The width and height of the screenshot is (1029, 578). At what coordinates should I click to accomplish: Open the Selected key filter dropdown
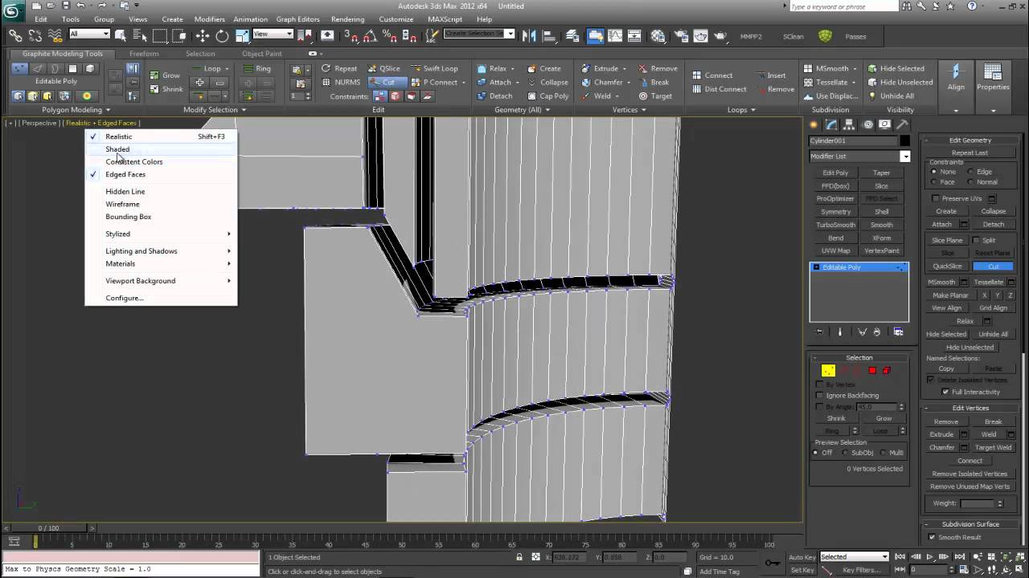coord(854,556)
